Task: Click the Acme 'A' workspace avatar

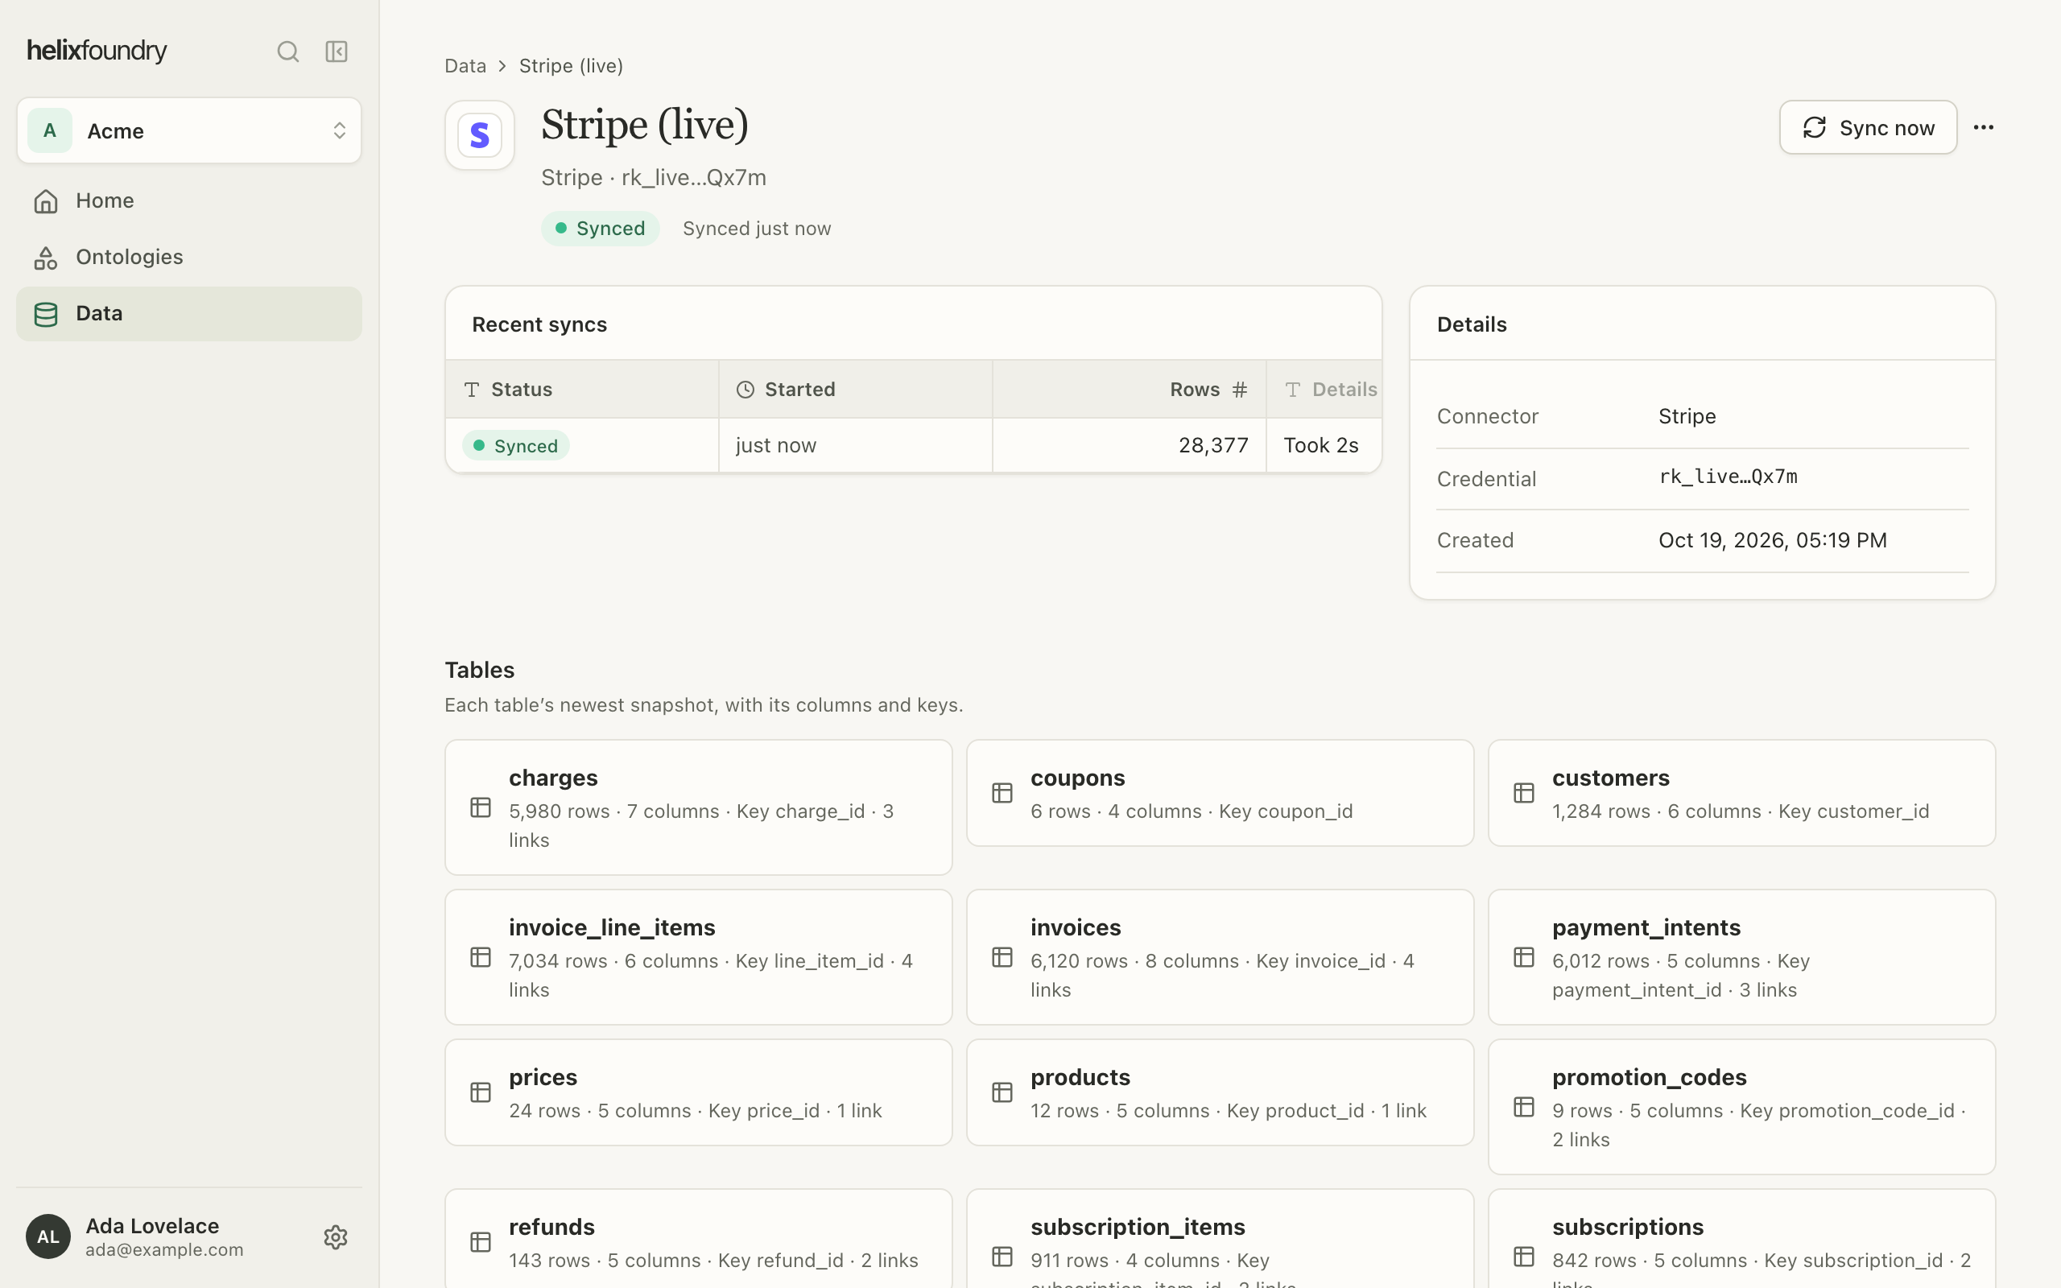Action: pyautogui.click(x=49, y=130)
